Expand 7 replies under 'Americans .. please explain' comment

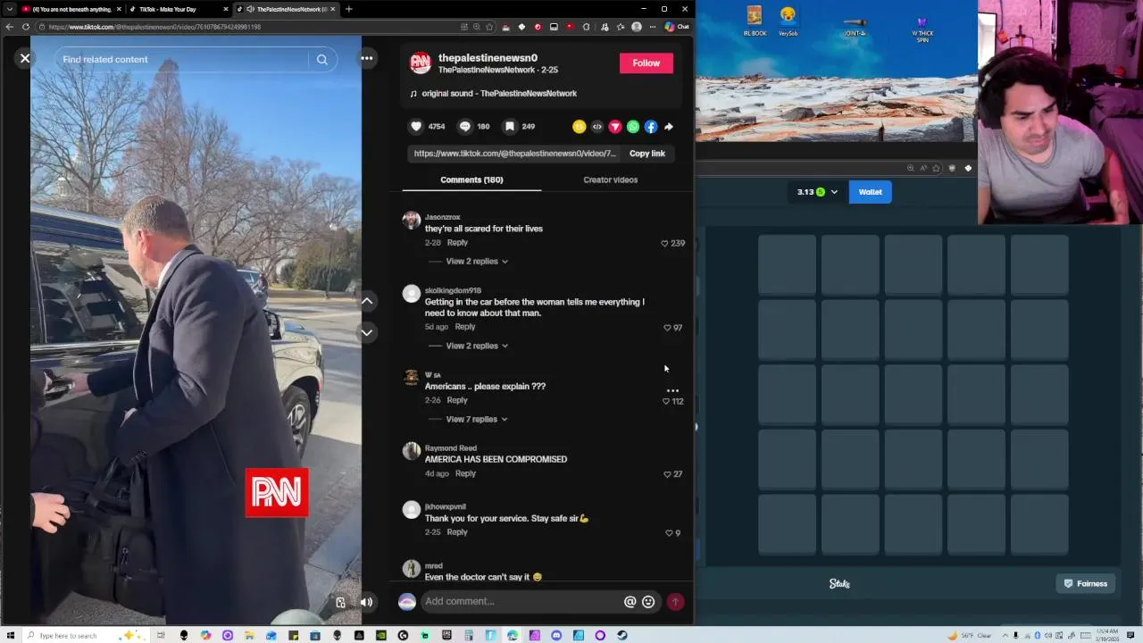click(477, 419)
